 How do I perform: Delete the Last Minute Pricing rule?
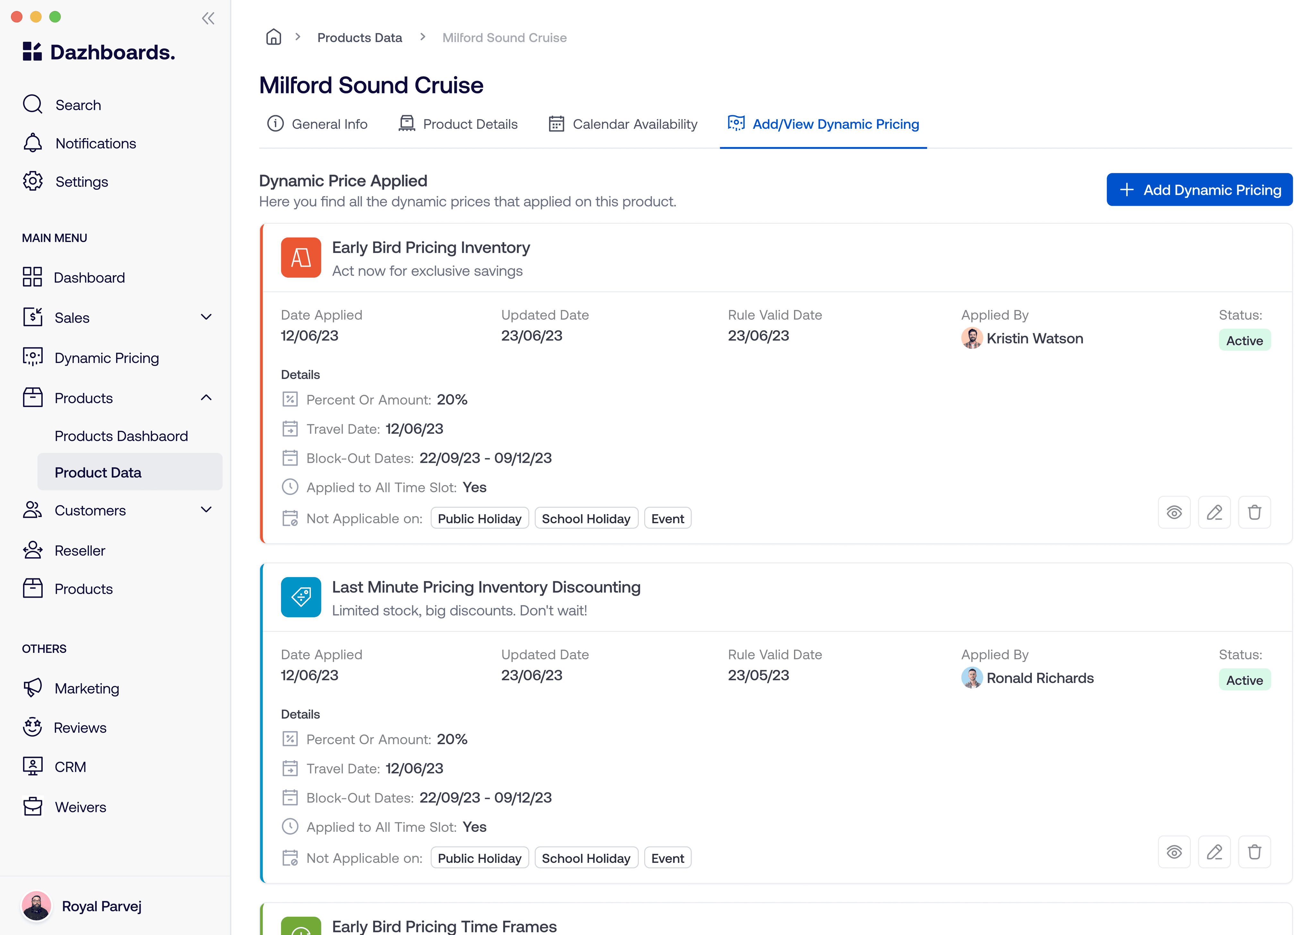pyautogui.click(x=1254, y=852)
